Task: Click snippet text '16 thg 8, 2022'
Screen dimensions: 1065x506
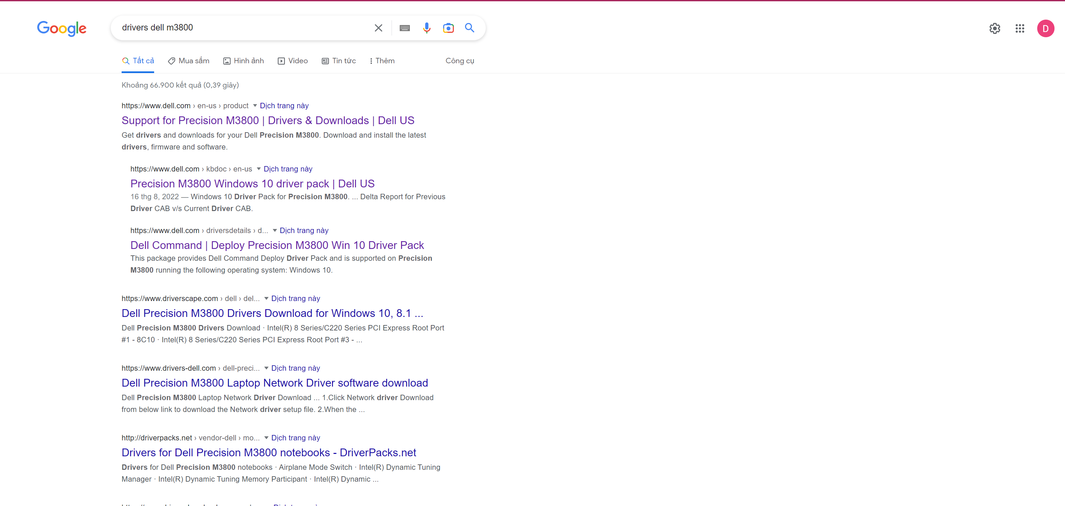Action: pos(154,197)
